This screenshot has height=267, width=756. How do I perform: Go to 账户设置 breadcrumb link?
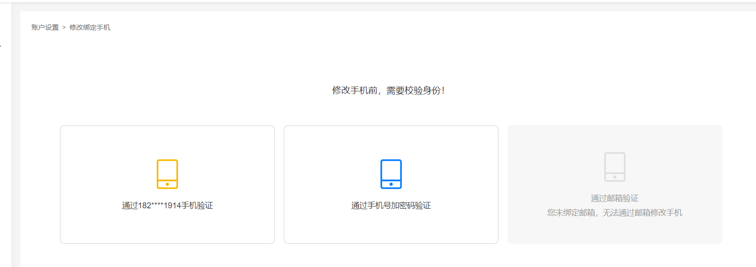pyautogui.click(x=45, y=28)
